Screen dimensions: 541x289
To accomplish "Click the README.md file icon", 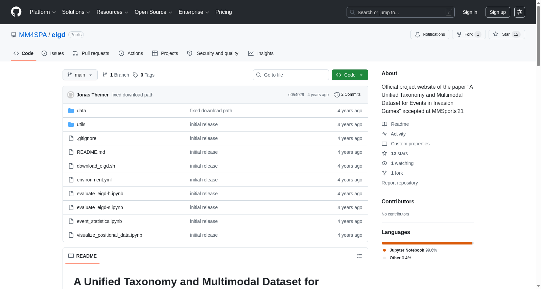I will point(71,152).
